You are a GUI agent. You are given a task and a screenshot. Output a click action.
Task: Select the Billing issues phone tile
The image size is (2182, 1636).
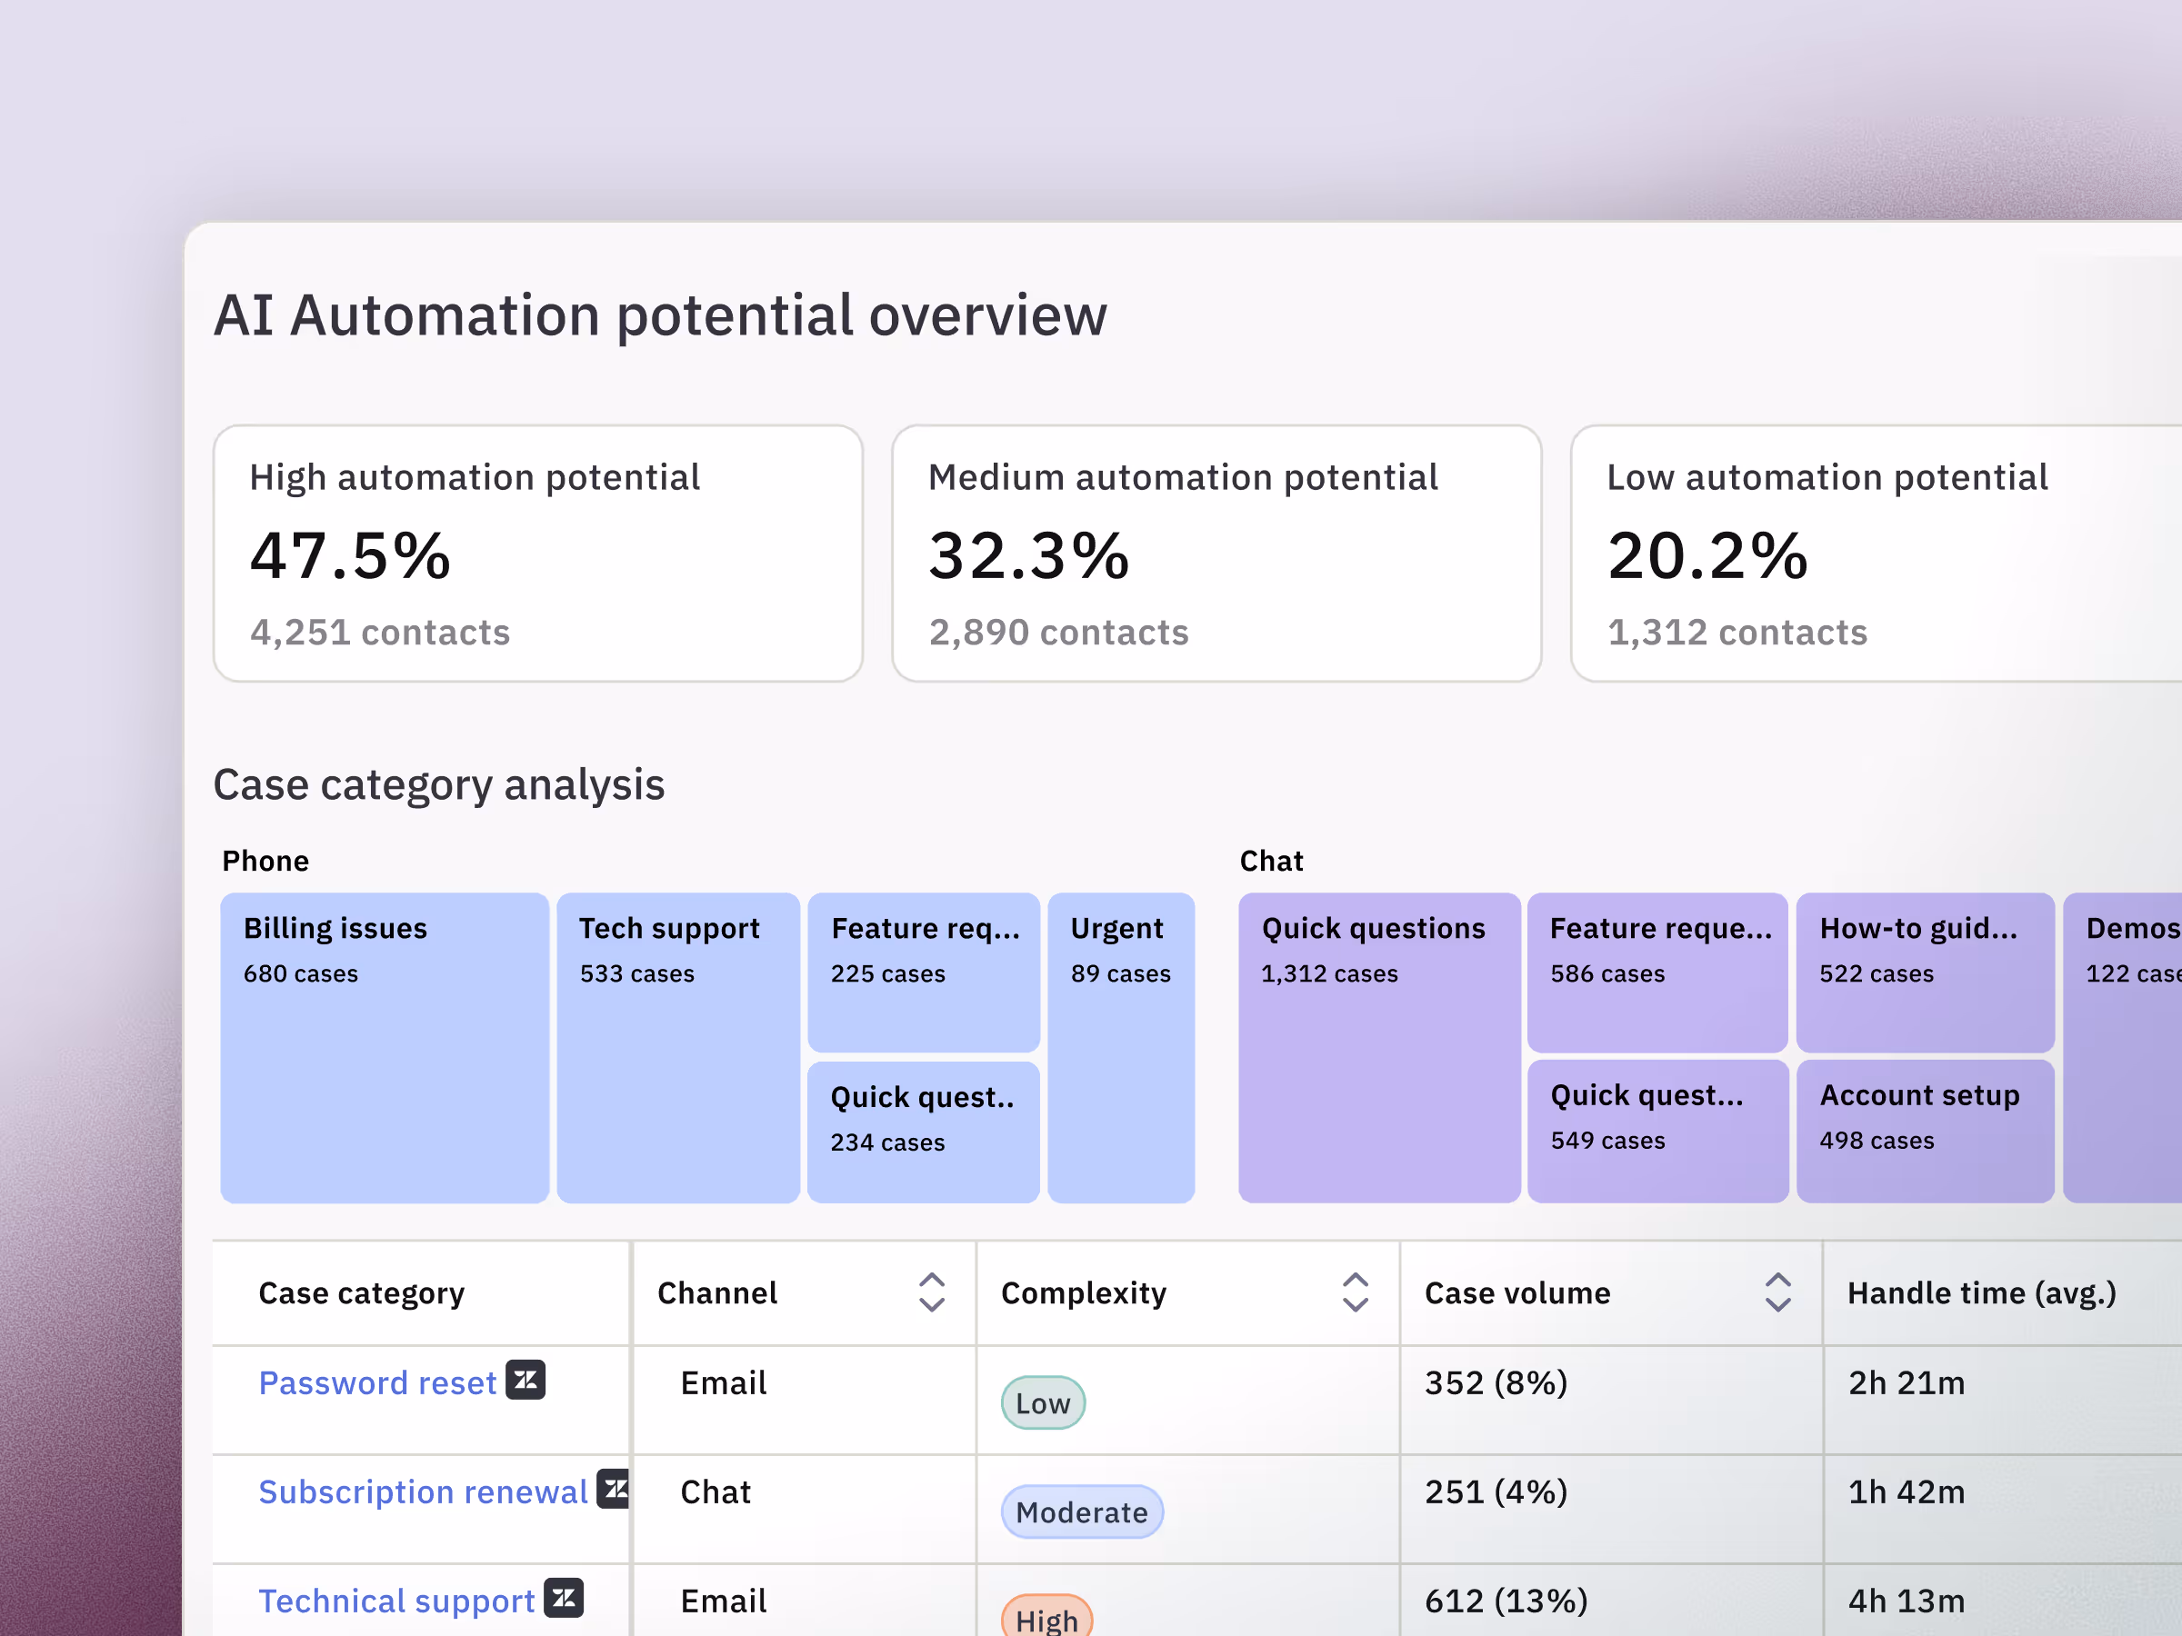click(384, 1047)
